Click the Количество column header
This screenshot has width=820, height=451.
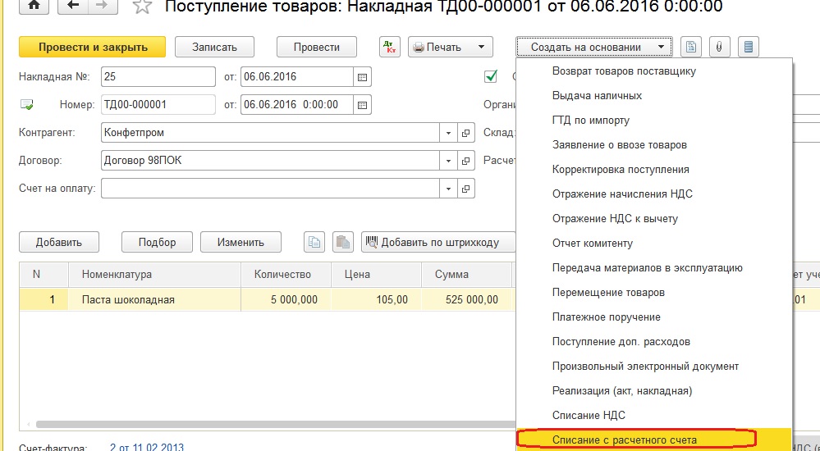[x=286, y=275]
